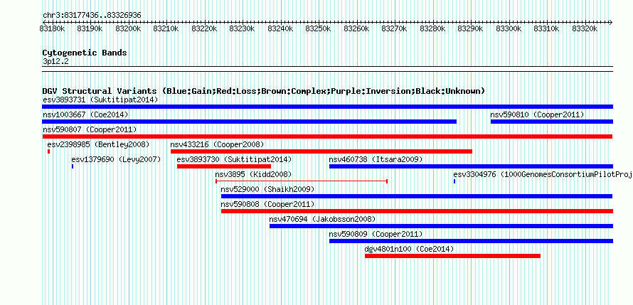
Task: Click the tiny blue esv1379690 marker
Action: click(x=73, y=166)
